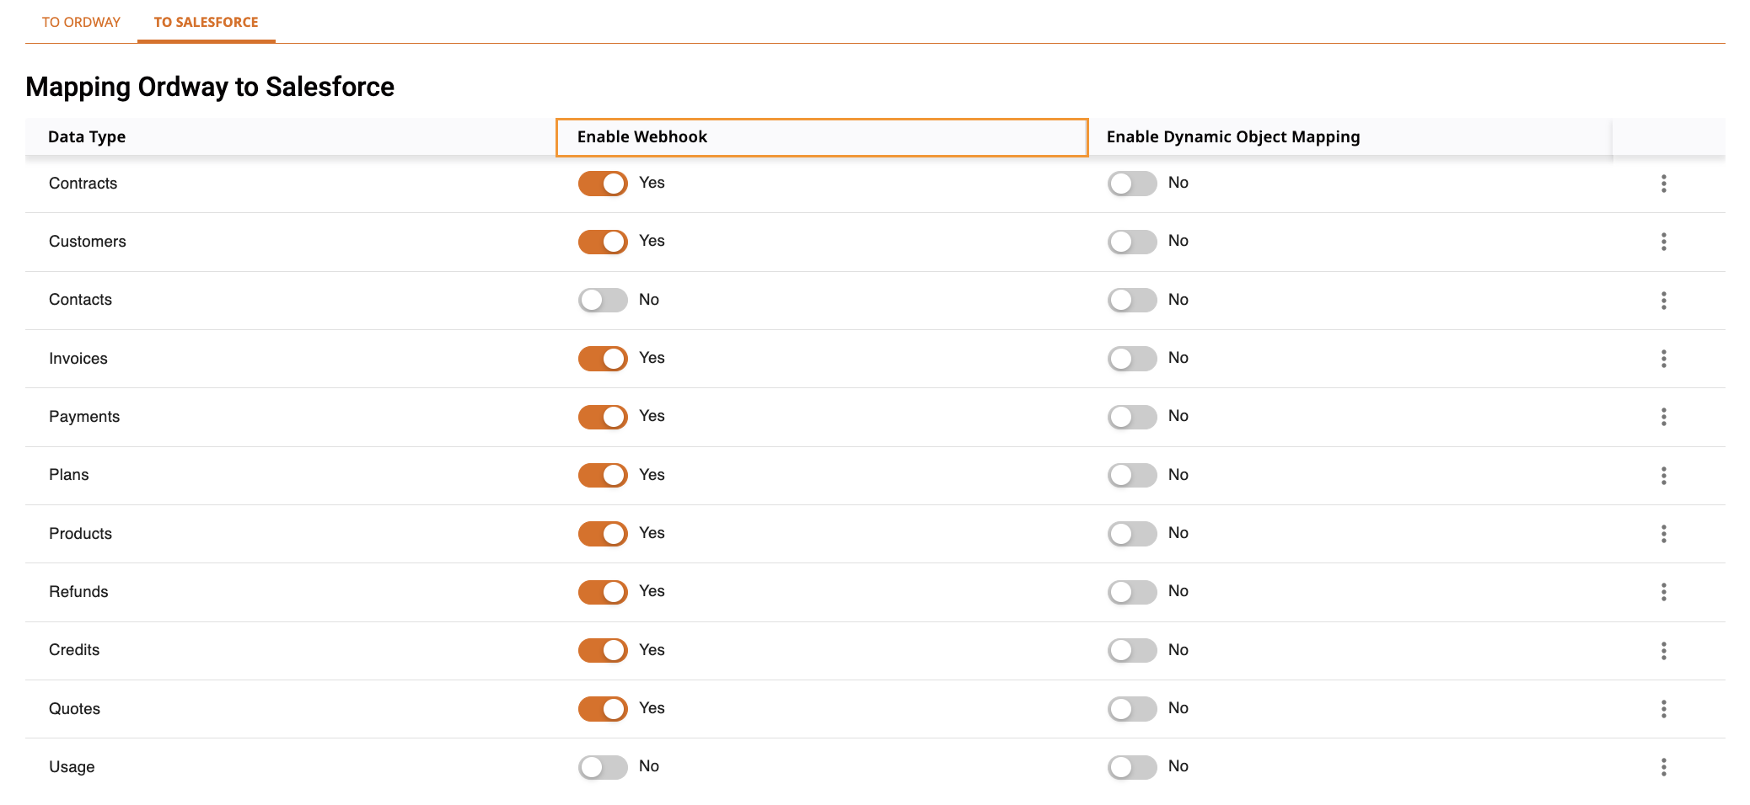This screenshot has width=1750, height=805.
Task: Turn on Dynamic Object Mapping for Quotes
Action: (x=1132, y=709)
